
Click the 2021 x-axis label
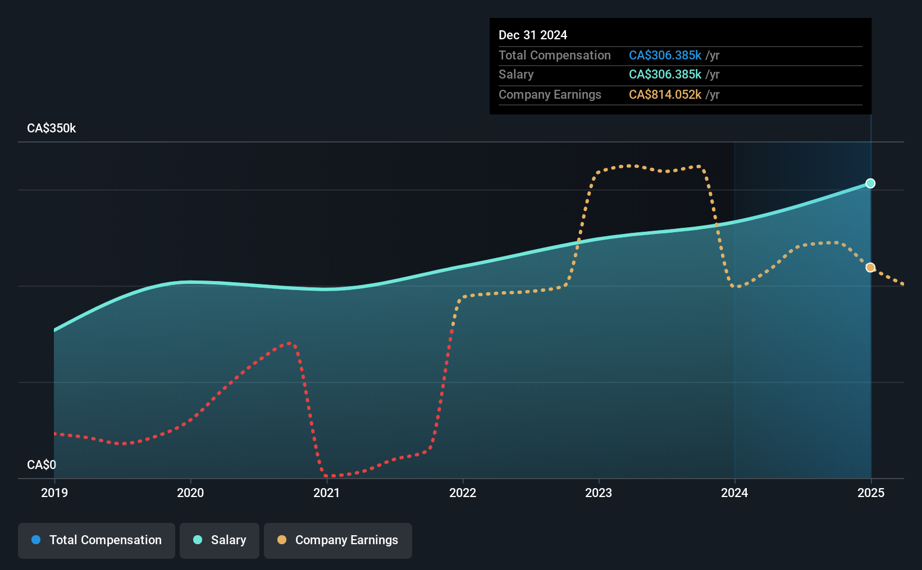(327, 493)
